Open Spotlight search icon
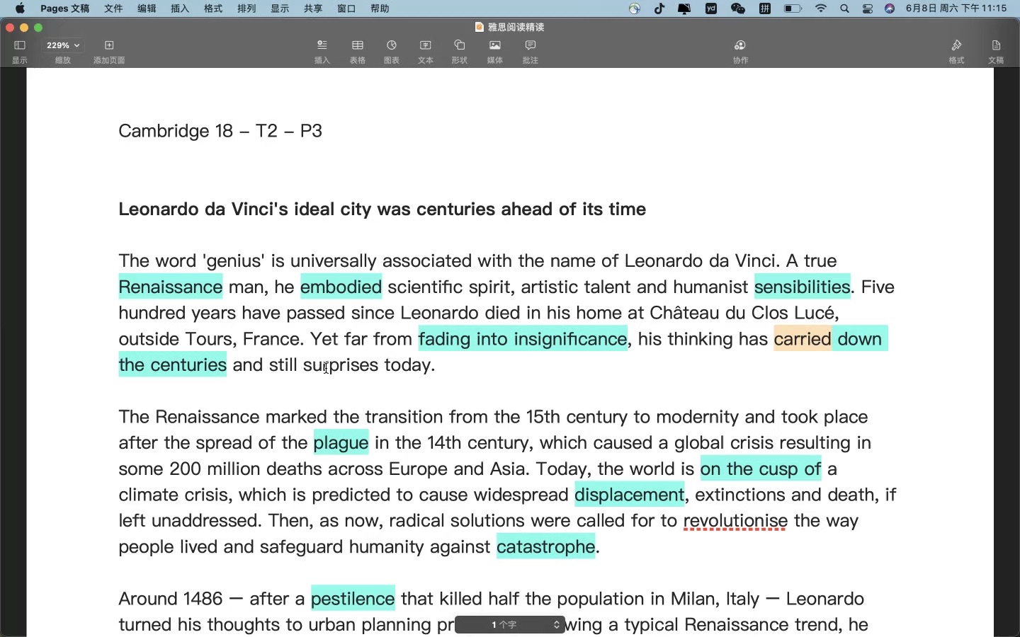Image resolution: width=1020 pixels, height=637 pixels. pyautogui.click(x=844, y=8)
